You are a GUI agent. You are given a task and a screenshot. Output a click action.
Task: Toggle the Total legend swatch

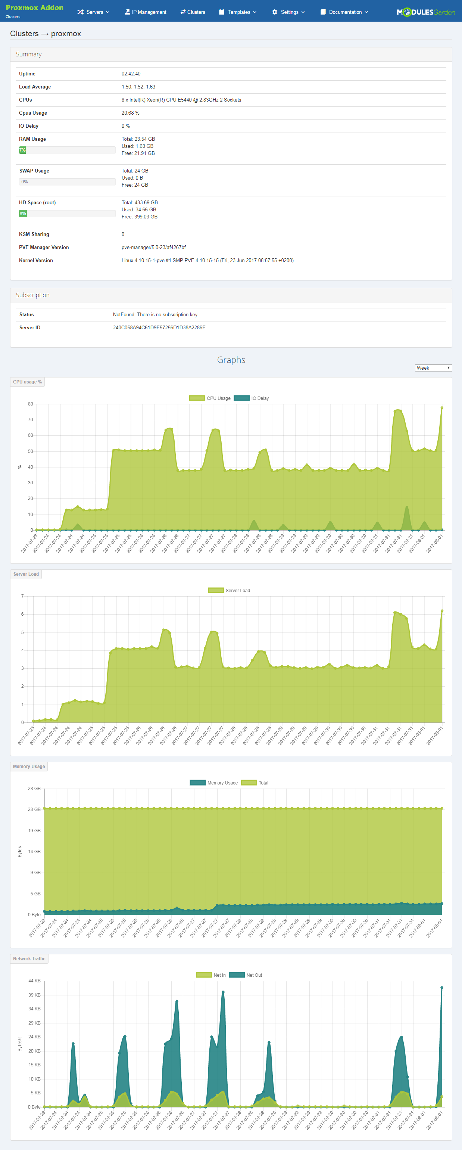coord(249,783)
